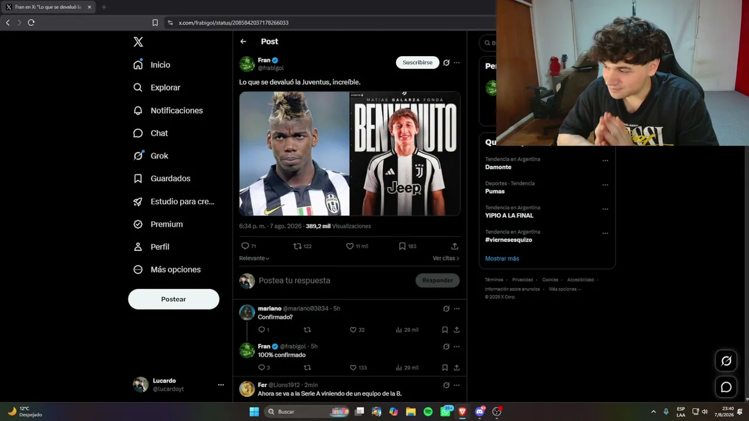Click the X logo in the sidebar
This screenshot has height=421, width=749.
[x=138, y=42]
